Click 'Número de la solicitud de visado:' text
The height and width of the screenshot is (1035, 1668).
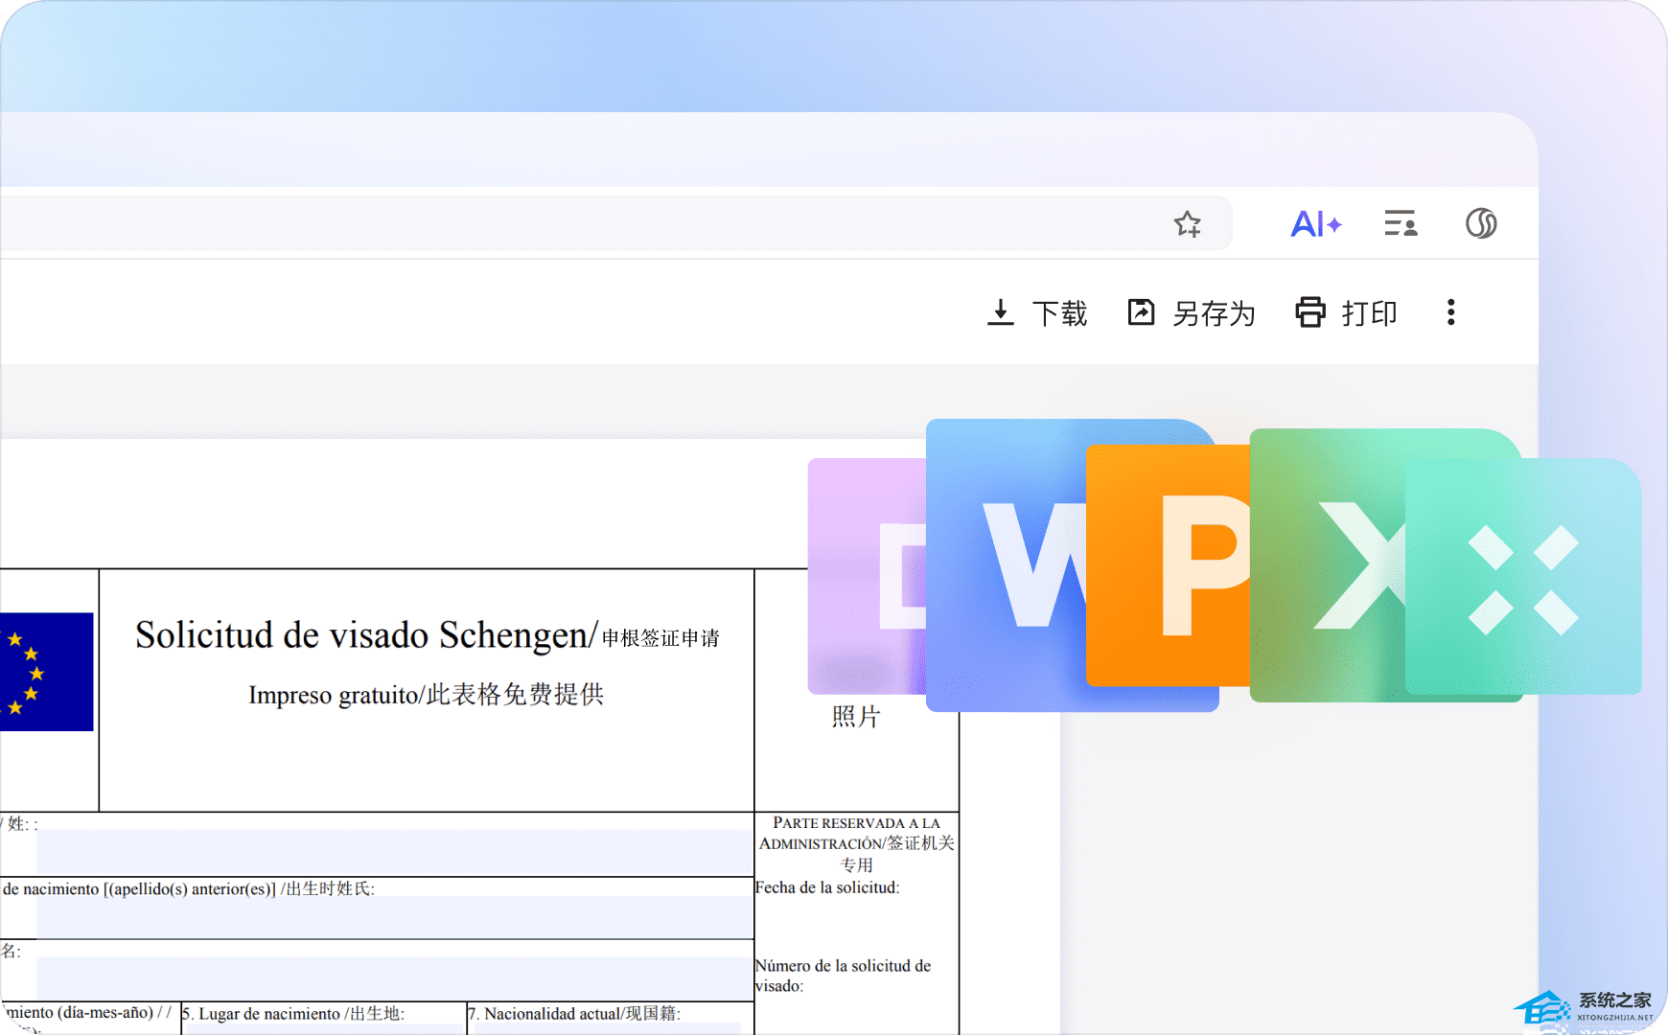click(844, 976)
